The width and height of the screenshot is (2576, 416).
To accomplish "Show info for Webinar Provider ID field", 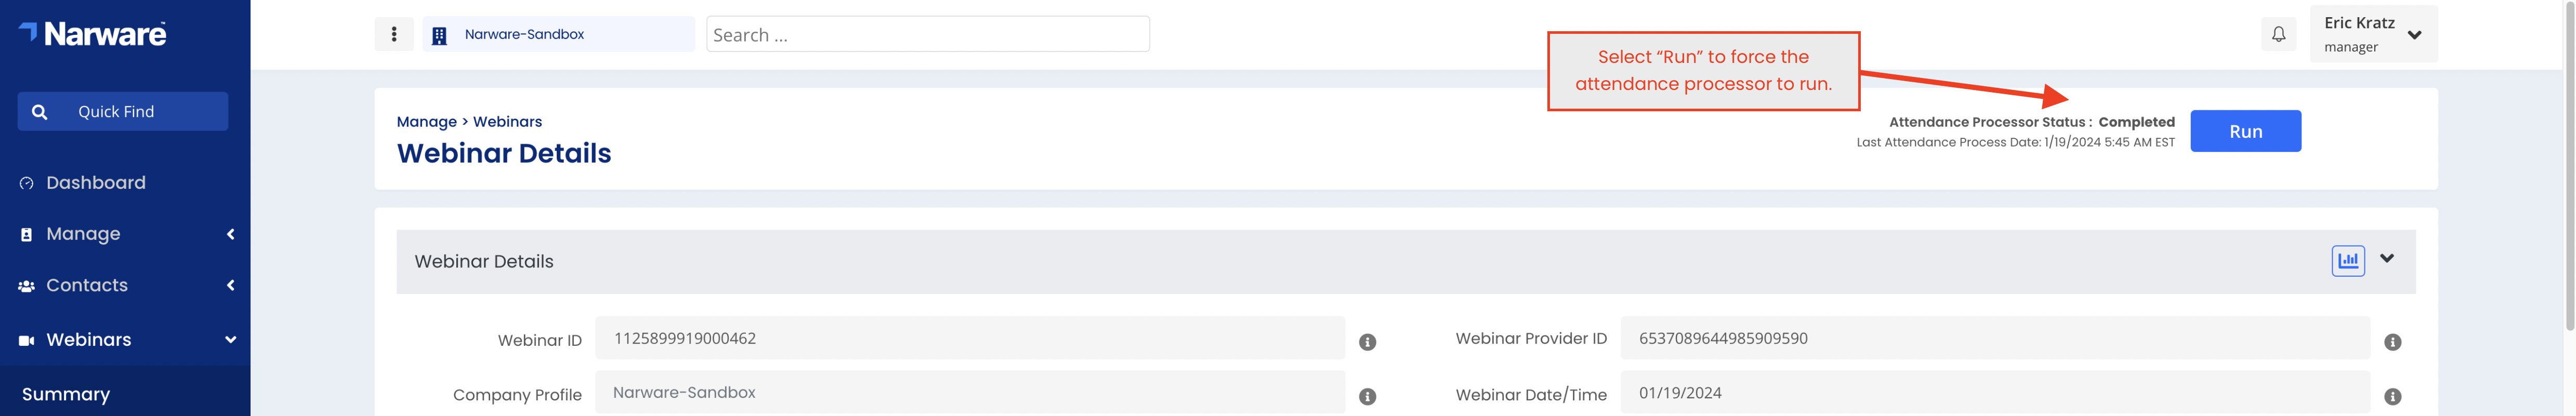I will click(x=2392, y=342).
